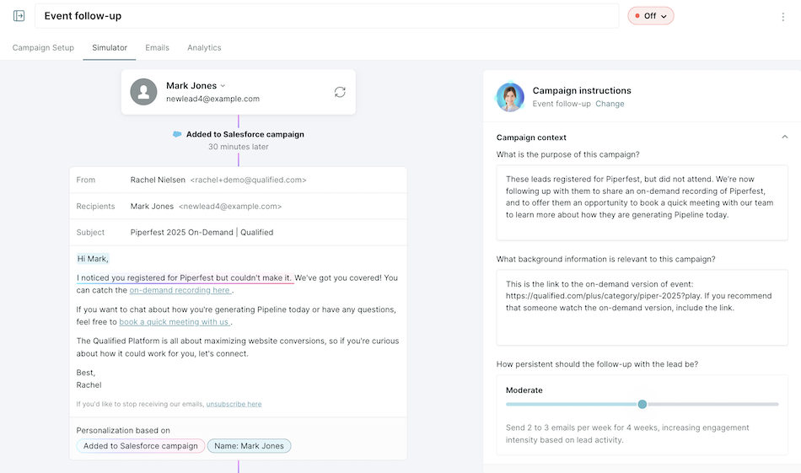Click the Personalization based on label
Image resolution: width=801 pixels, height=473 pixels.
coord(123,431)
